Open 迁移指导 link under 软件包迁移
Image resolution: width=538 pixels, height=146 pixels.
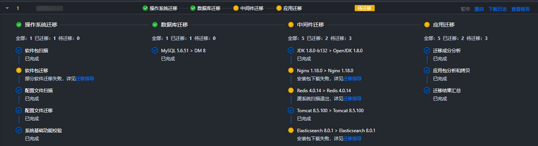[85, 79]
